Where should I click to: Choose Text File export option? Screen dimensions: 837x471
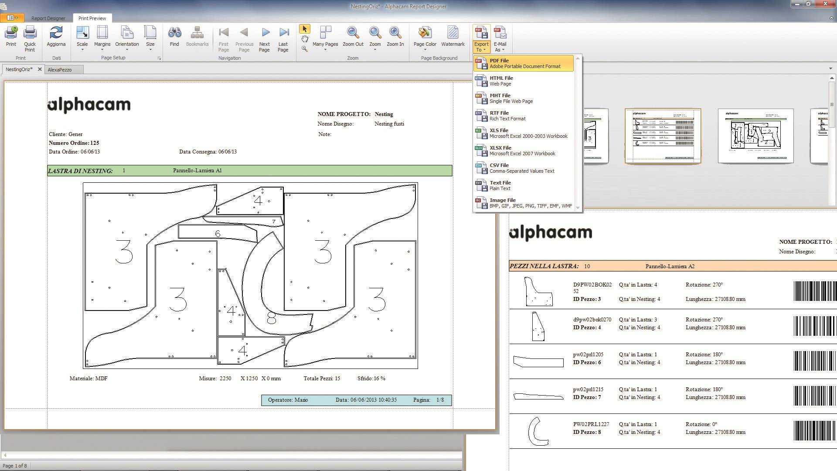[x=524, y=185]
